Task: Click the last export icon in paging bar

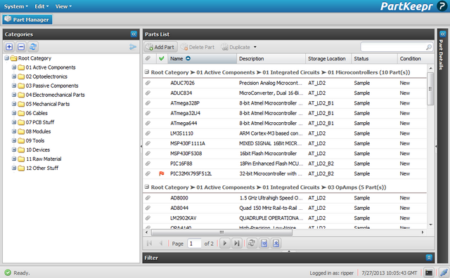Action: (x=276, y=244)
